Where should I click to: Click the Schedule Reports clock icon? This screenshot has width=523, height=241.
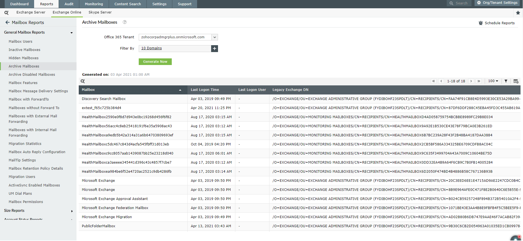tap(481, 23)
